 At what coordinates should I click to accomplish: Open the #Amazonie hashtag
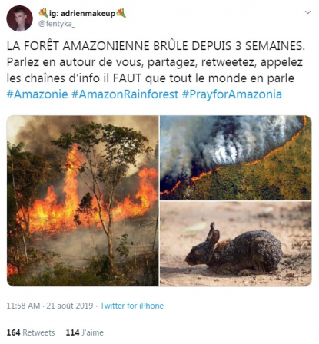pos(38,94)
